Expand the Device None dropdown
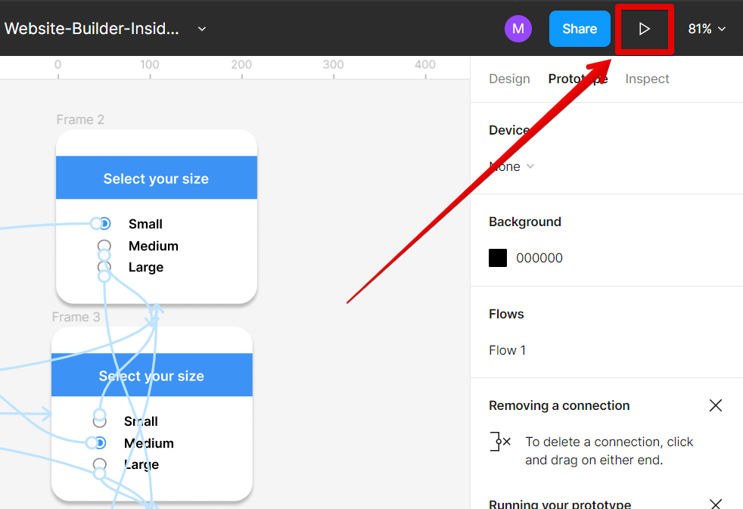 click(512, 166)
